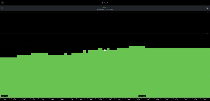Click the 14:00 time axis label
The width and height of the screenshot is (210, 101).
[x=43, y=99]
